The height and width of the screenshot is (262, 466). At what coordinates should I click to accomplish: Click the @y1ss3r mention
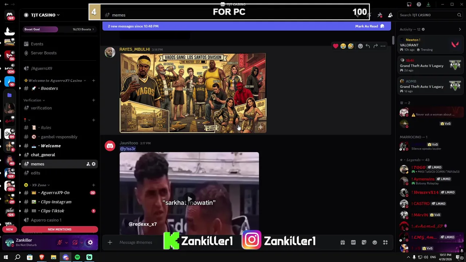[128, 148]
